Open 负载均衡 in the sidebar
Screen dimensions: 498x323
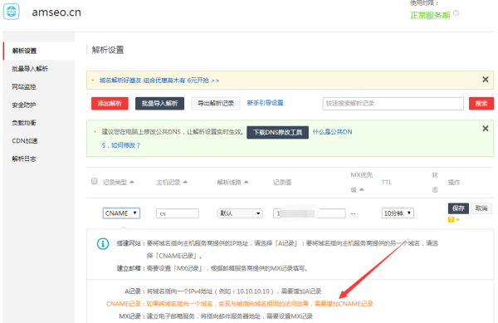coord(24,123)
